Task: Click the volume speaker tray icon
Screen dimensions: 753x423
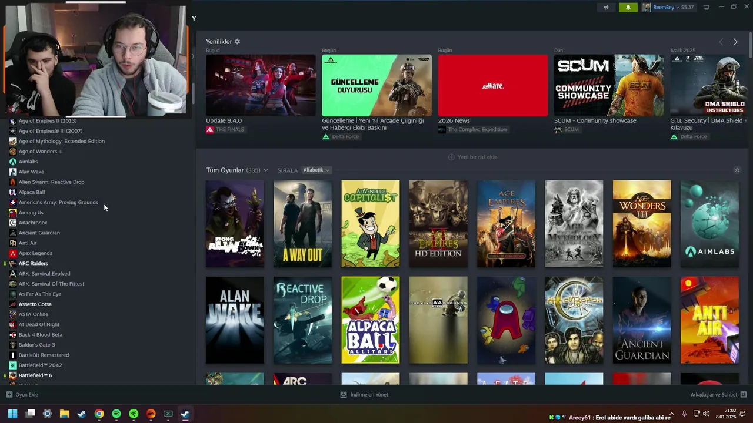Action: 706,414
